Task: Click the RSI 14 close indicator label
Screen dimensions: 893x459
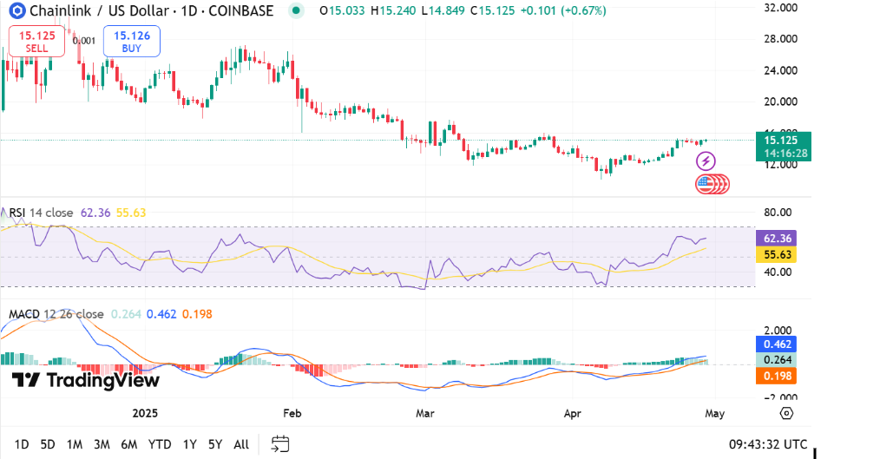Action: pyautogui.click(x=41, y=213)
